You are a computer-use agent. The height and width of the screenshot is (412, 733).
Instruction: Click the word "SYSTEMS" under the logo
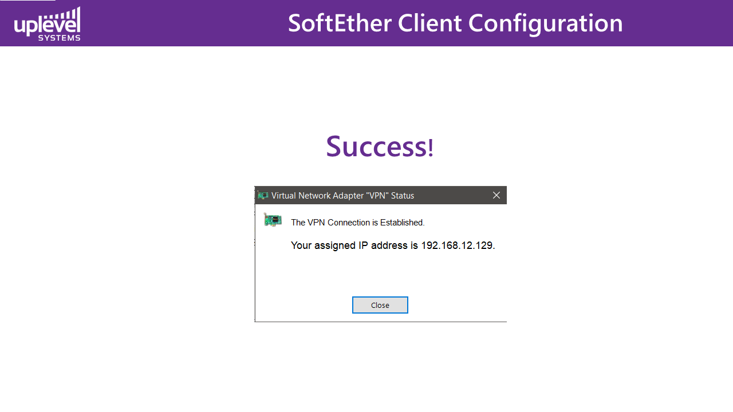coord(59,38)
